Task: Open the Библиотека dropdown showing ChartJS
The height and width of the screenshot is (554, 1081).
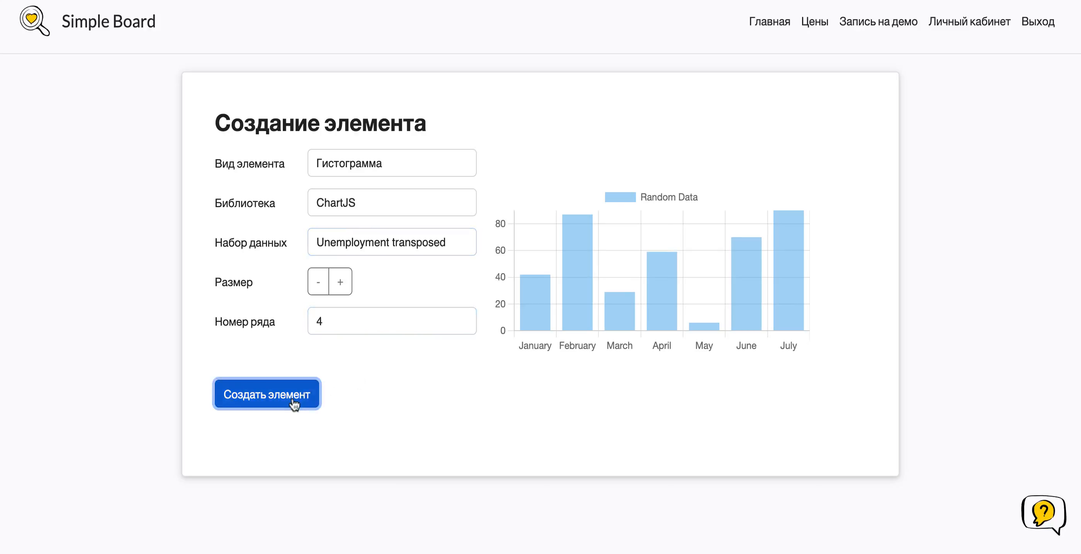Action: point(391,203)
